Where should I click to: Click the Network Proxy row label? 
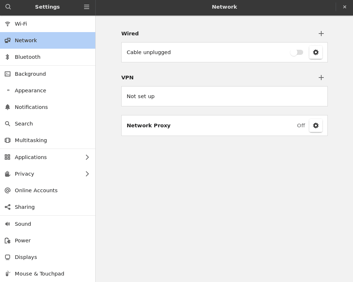click(x=148, y=125)
